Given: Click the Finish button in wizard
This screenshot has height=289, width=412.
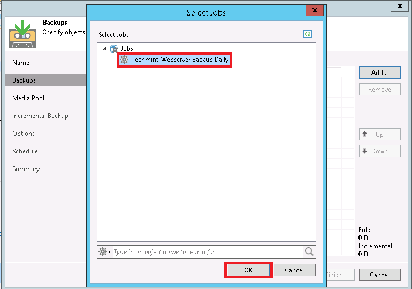Looking at the screenshot, I should pyautogui.click(x=340, y=275).
